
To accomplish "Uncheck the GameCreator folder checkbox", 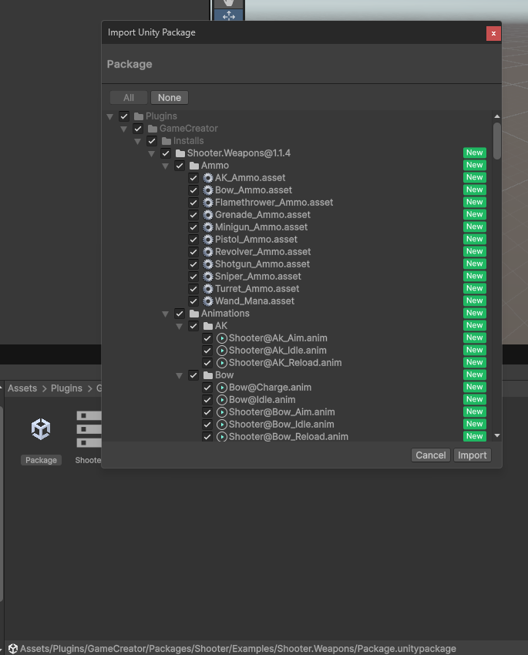I will pos(138,129).
